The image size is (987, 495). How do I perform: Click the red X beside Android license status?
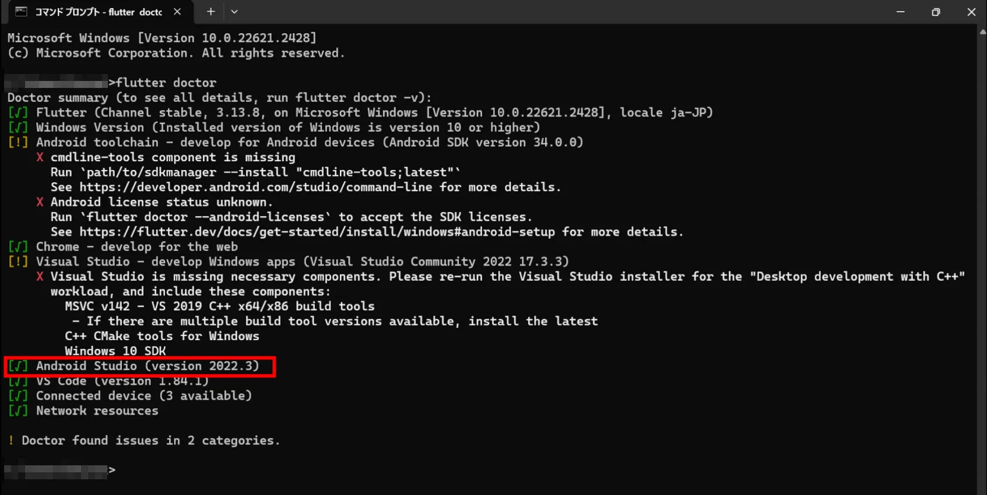click(40, 202)
